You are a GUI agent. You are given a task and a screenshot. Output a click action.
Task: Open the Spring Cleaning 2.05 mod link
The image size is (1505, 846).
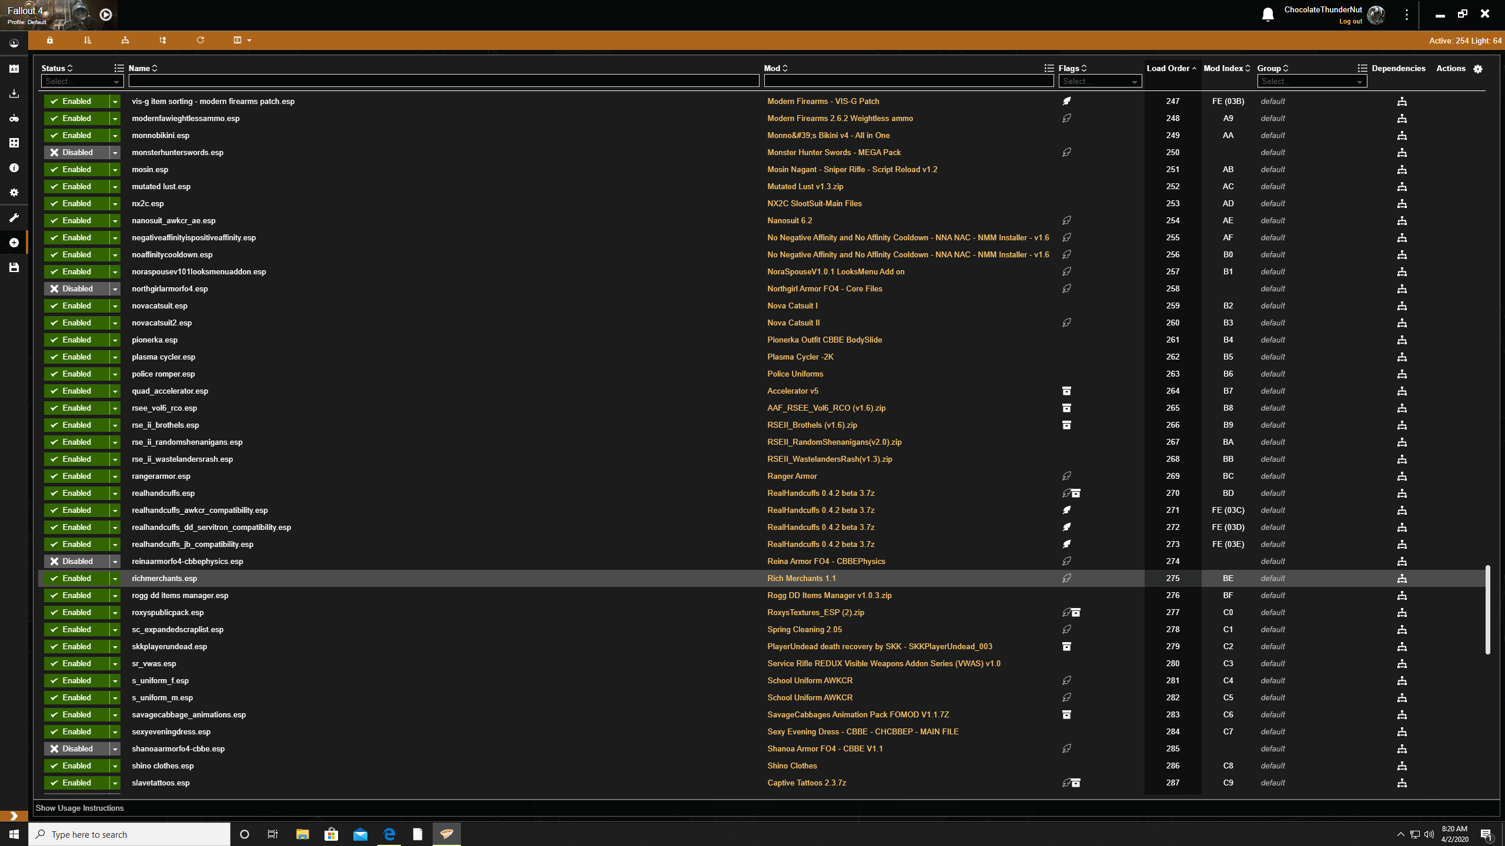(804, 629)
